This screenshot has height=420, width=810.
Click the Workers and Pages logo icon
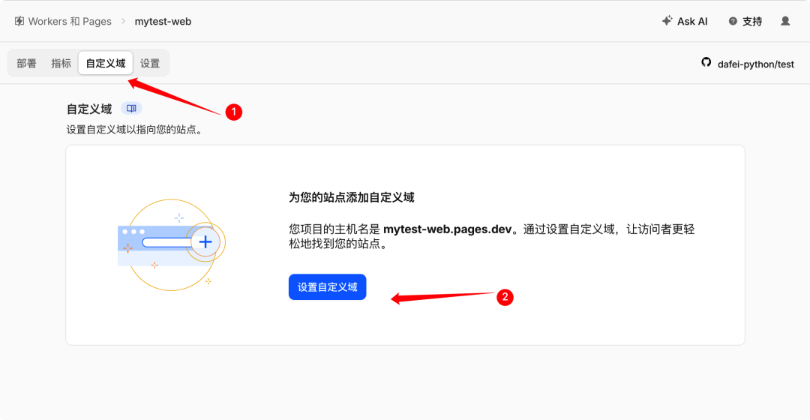click(19, 21)
